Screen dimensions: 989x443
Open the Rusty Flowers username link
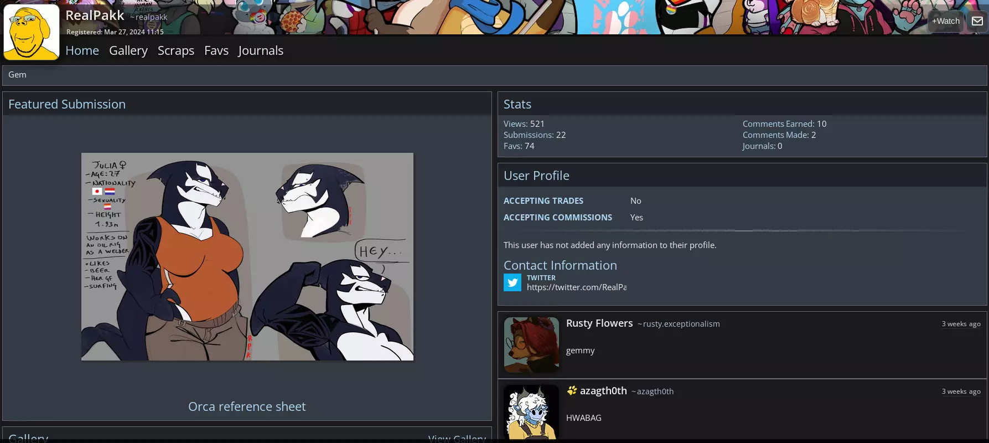click(599, 323)
